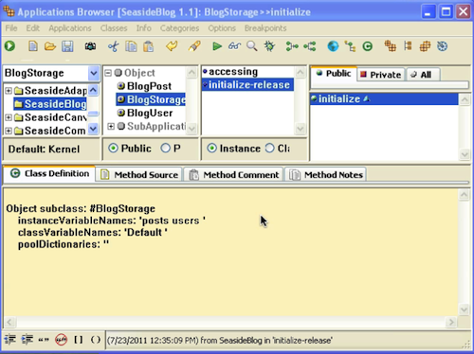Open the File menu

pos(11,28)
